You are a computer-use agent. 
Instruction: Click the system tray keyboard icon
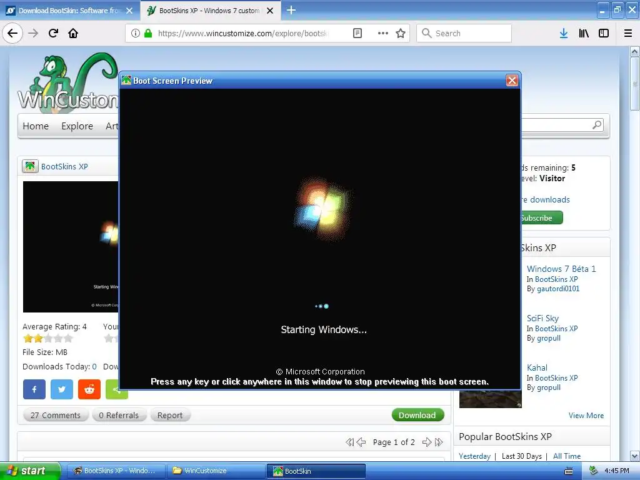tap(568, 471)
